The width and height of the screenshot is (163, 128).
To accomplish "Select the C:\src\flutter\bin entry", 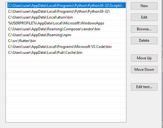I will click(x=67, y=41).
